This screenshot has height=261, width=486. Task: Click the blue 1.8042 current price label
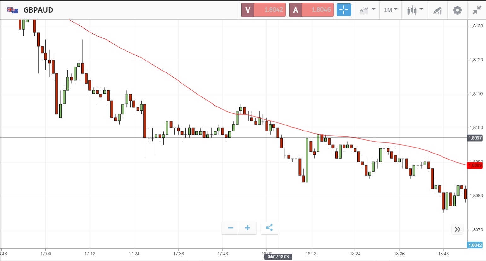(x=475, y=245)
